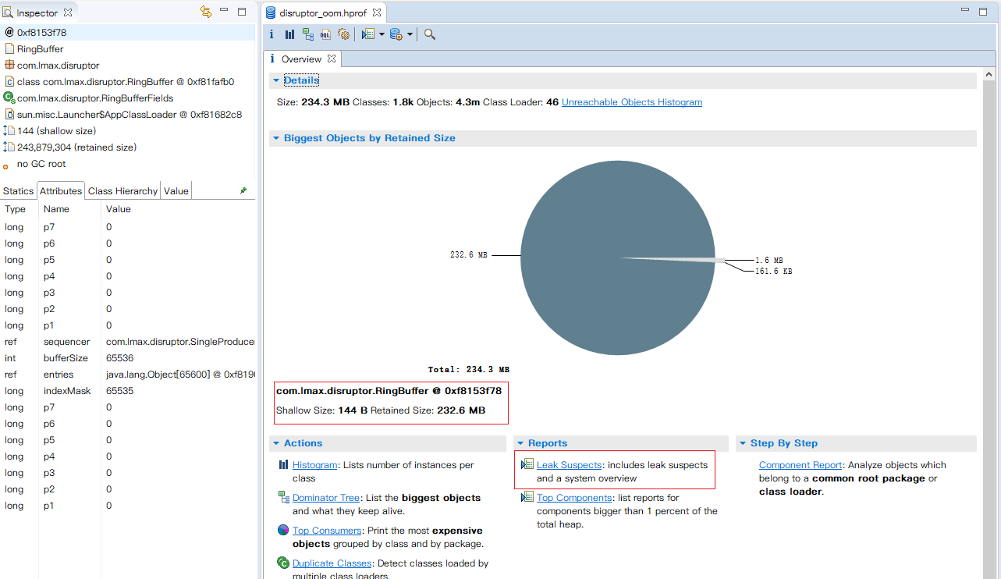Open the Unreachable Objects Histogram link
Image resolution: width=1001 pixels, height=579 pixels.
tap(632, 102)
